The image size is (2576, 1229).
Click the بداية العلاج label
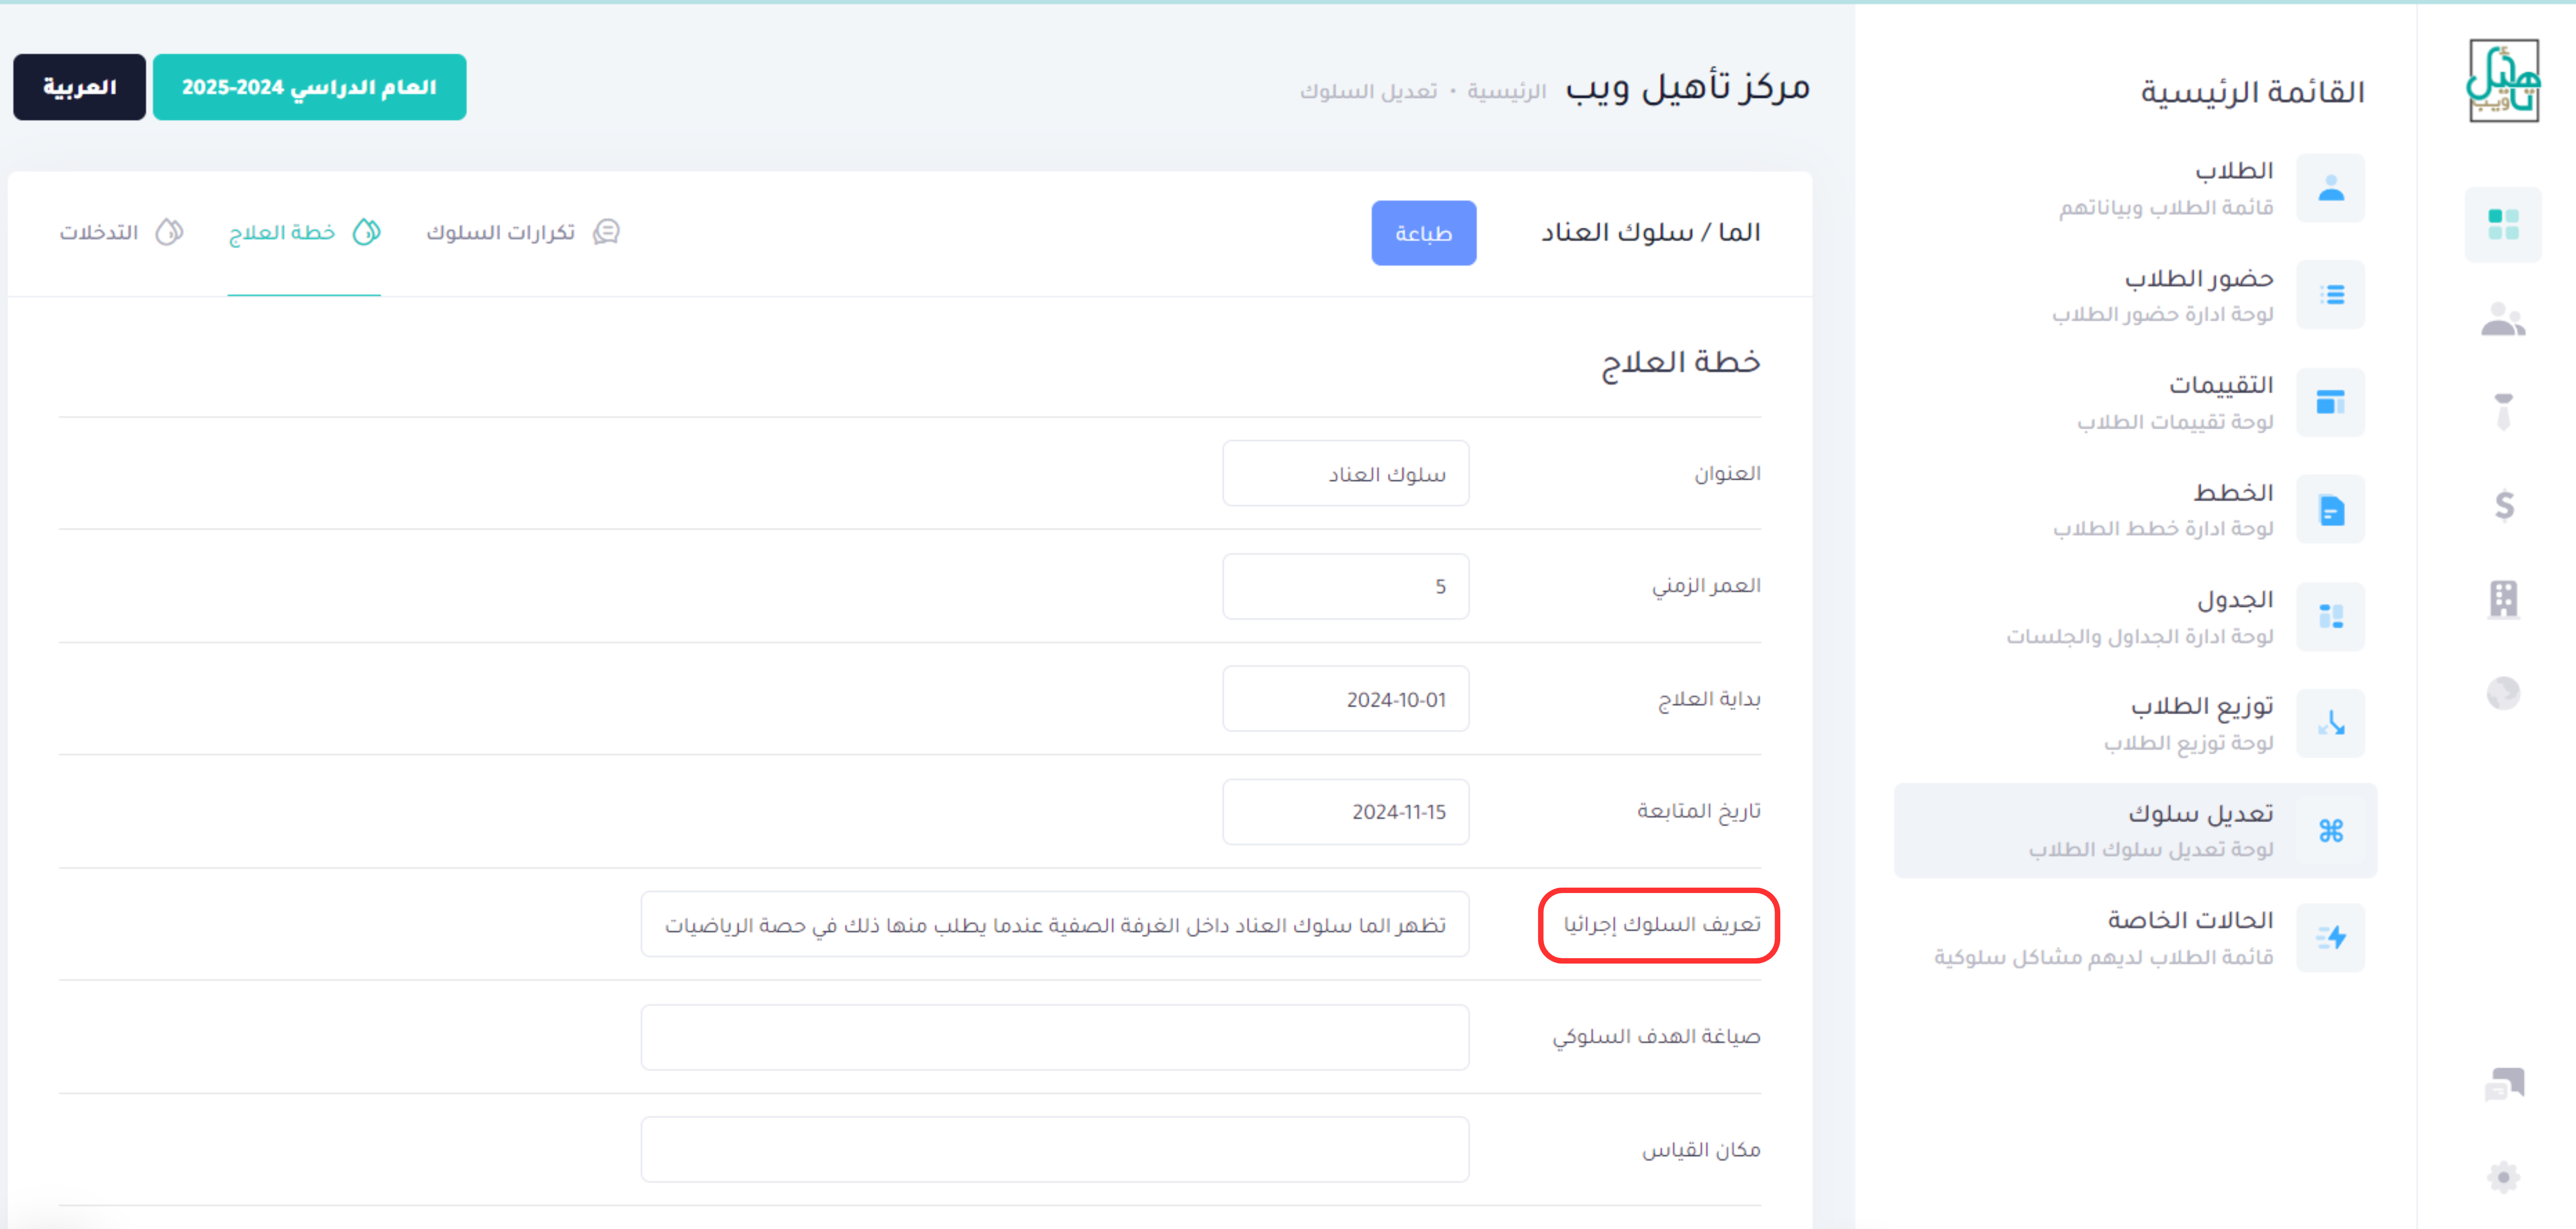click(x=1709, y=698)
